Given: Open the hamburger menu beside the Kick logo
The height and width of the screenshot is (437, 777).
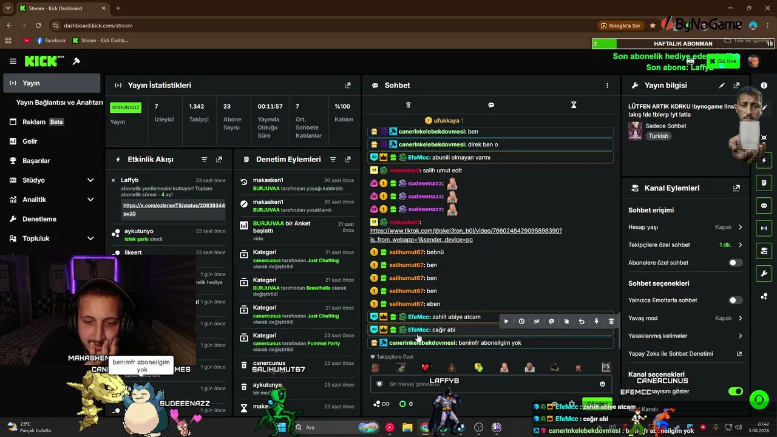Looking at the screenshot, I should [x=13, y=61].
